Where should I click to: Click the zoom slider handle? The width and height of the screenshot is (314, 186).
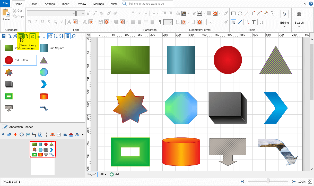(268, 181)
